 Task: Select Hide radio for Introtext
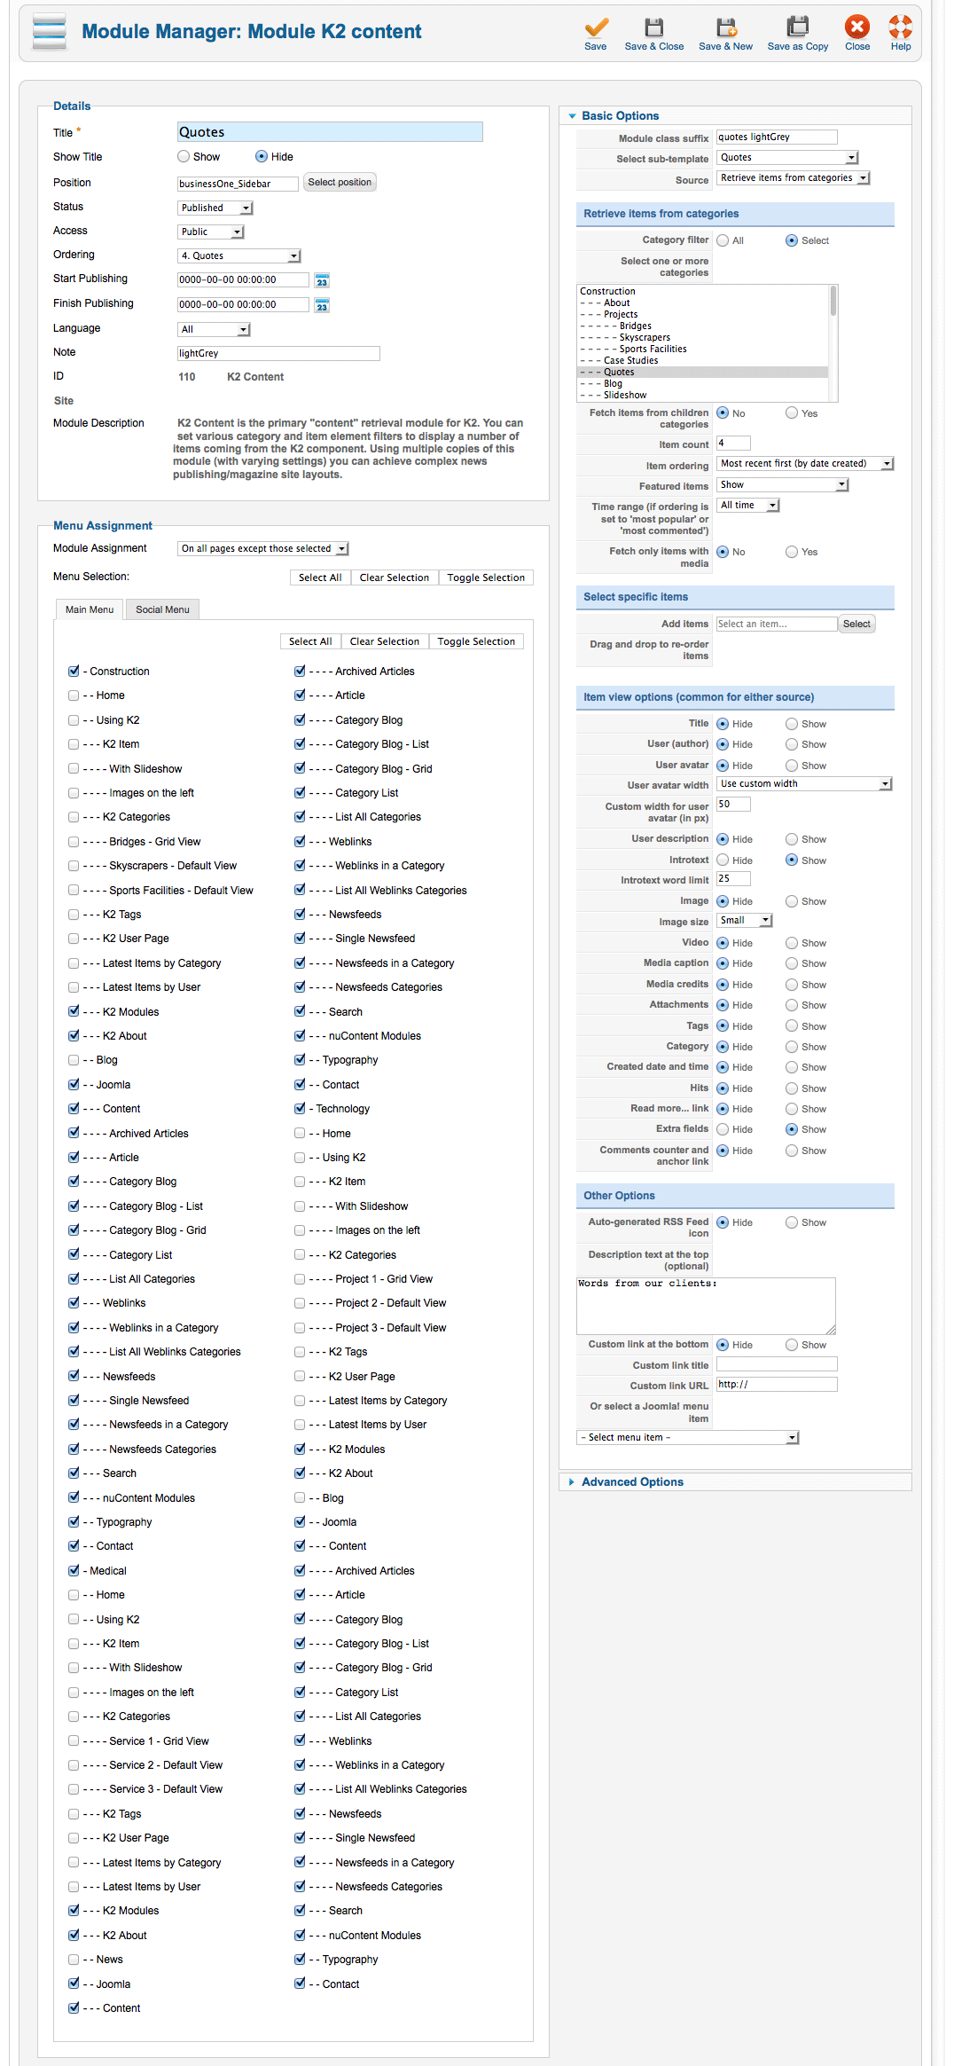tap(723, 860)
